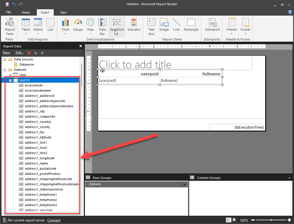Click the Report Data vertical scrollbar
Viewport: 294px width, 224px height.
point(82,75)
